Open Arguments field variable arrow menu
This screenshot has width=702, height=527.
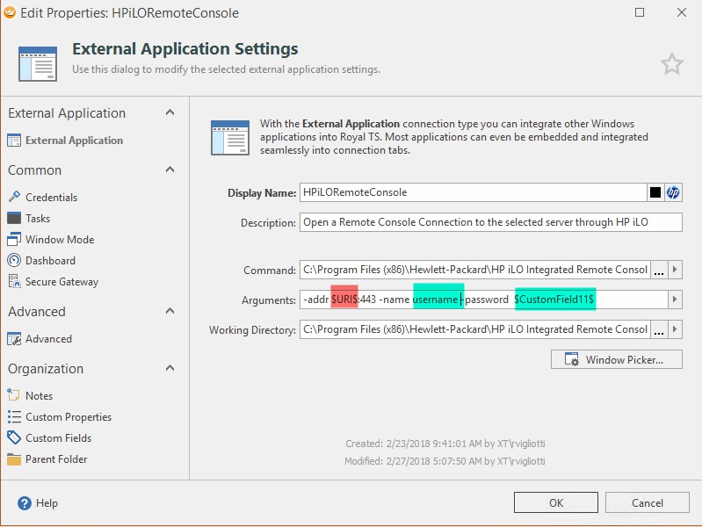pos(674,300)
